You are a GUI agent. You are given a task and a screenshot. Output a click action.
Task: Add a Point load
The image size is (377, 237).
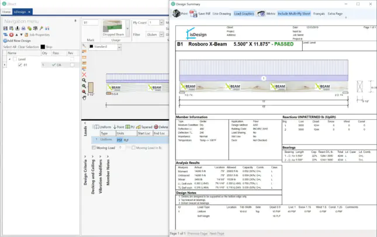point(119,127)
